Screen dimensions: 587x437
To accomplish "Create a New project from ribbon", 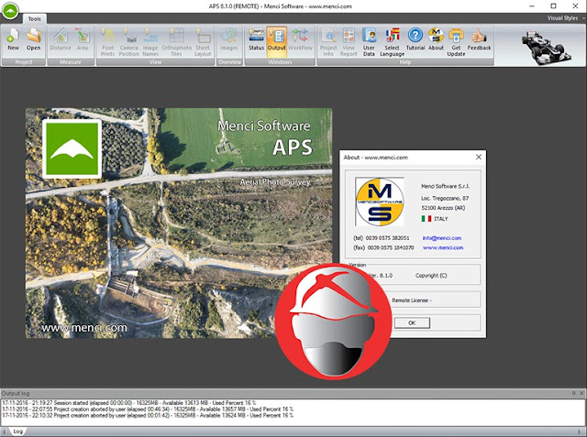I will (x=13, y=39).
